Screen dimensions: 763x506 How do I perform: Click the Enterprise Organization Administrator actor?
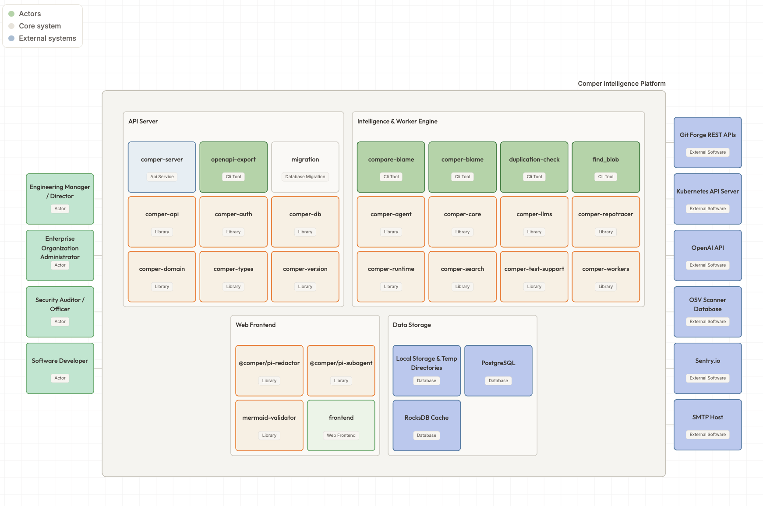60,256
